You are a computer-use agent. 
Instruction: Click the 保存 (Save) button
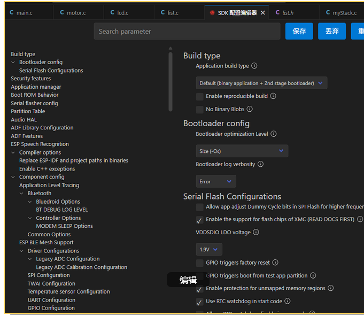pos(299,31)
